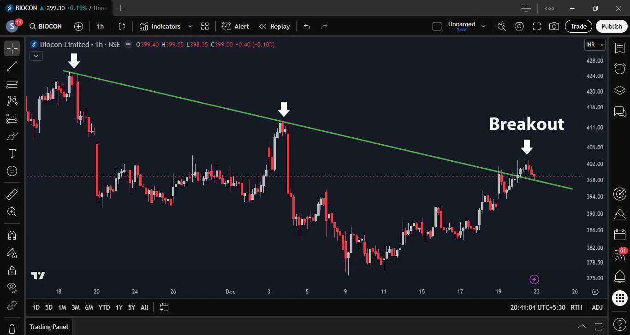Open the 1h interval selector
Viewport: 630px width, 335px height.
[100, 26]
